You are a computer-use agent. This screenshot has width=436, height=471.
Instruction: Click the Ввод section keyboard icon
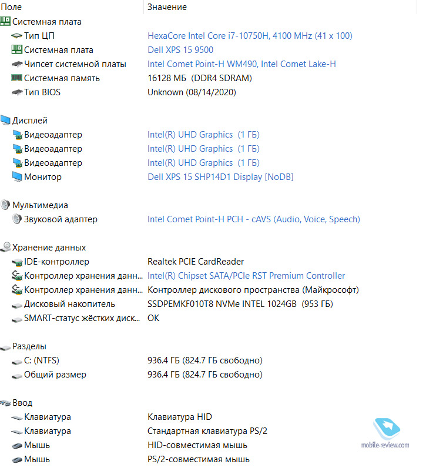[5, 403]
